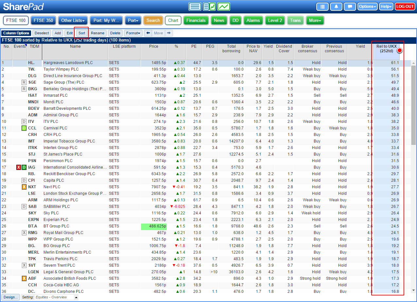Switch to the Level 2 tab

click(275, 20)
